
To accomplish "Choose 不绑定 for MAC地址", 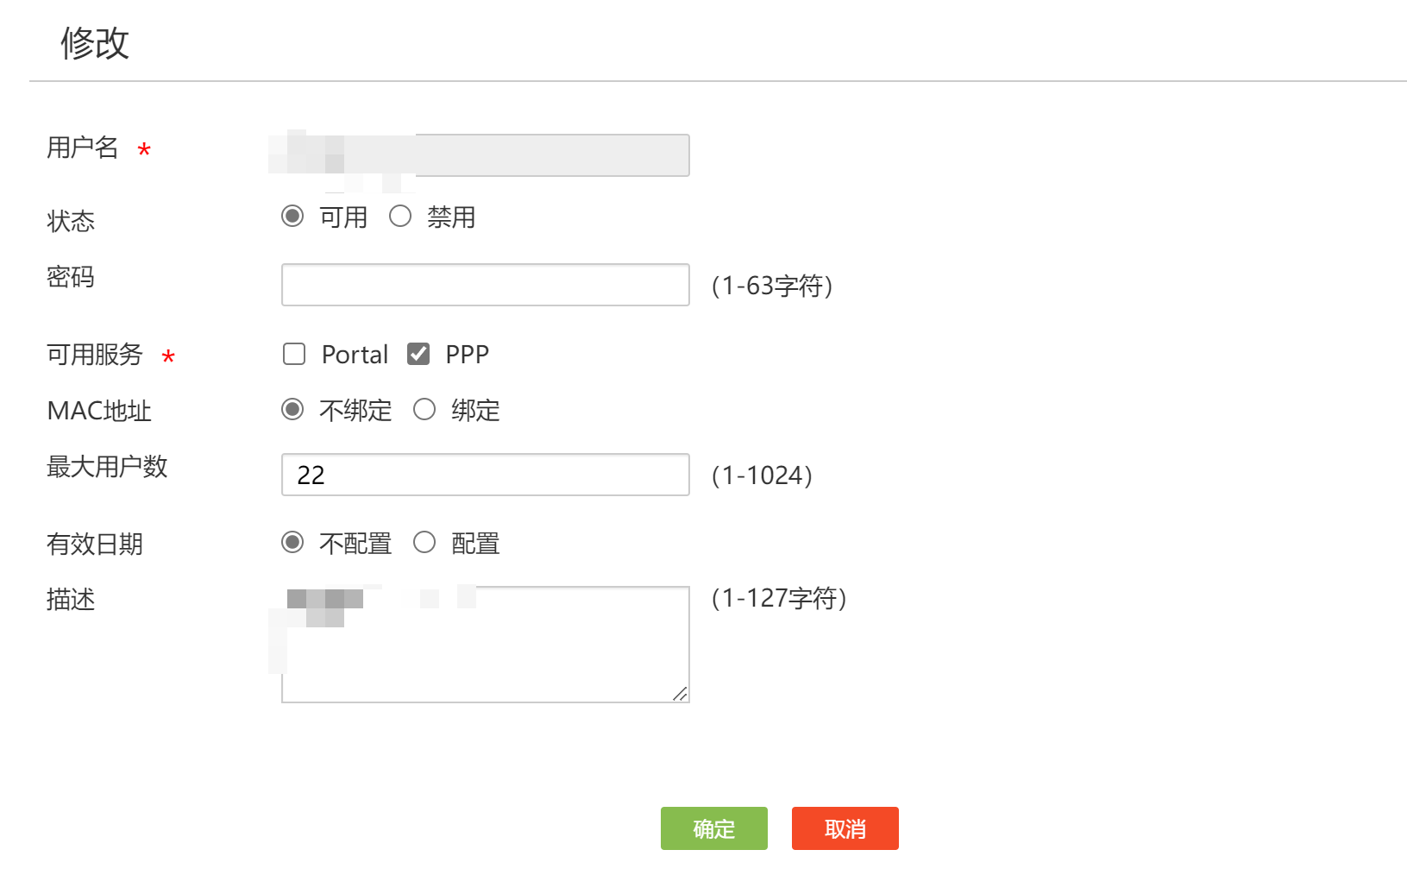I will tap(292, 409).
